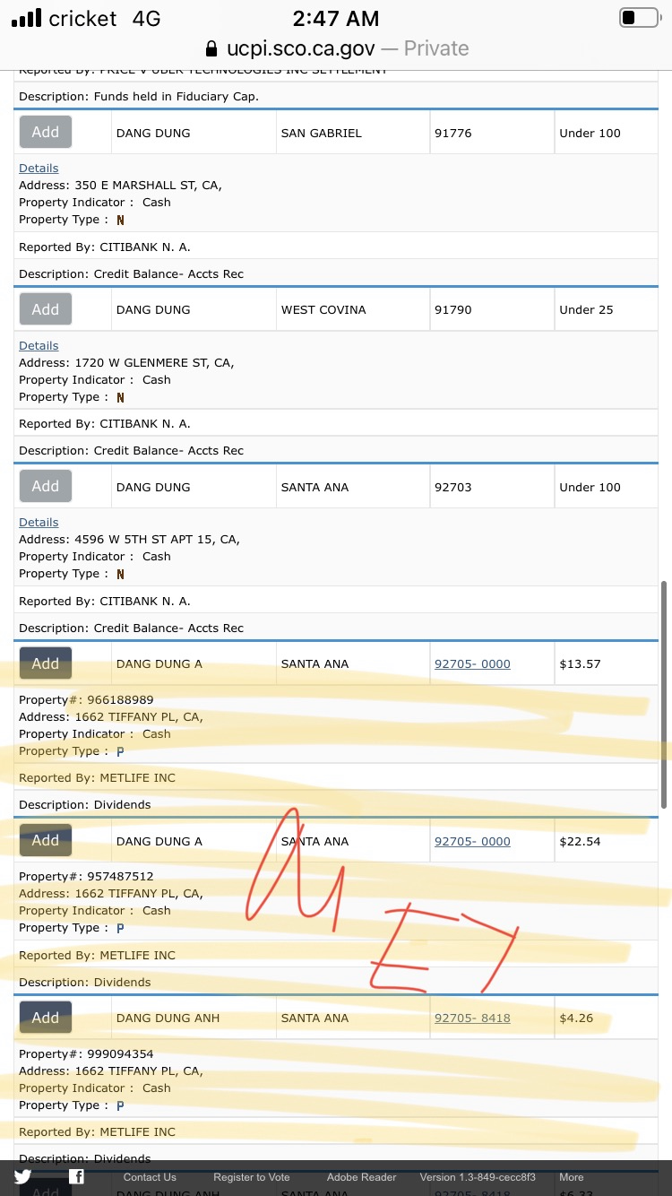Add the DANG DUNG A $13.57 property
Screen dimensions: 672x1196
pyautogui.click(x=46, y=663)
